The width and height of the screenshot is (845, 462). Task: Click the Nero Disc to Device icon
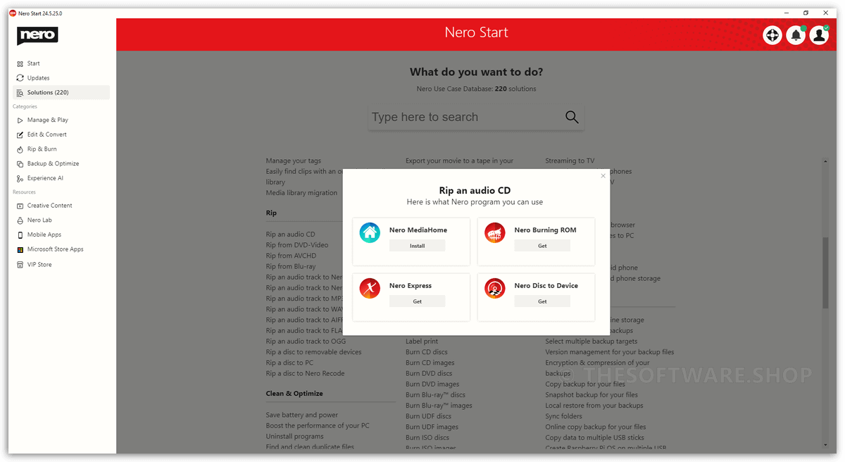coord(495,288)
